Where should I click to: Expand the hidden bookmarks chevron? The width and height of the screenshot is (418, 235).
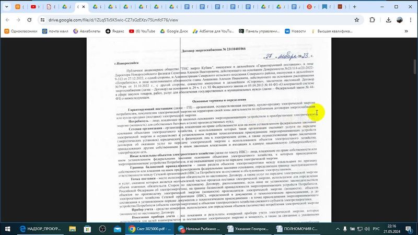point(407,31)
